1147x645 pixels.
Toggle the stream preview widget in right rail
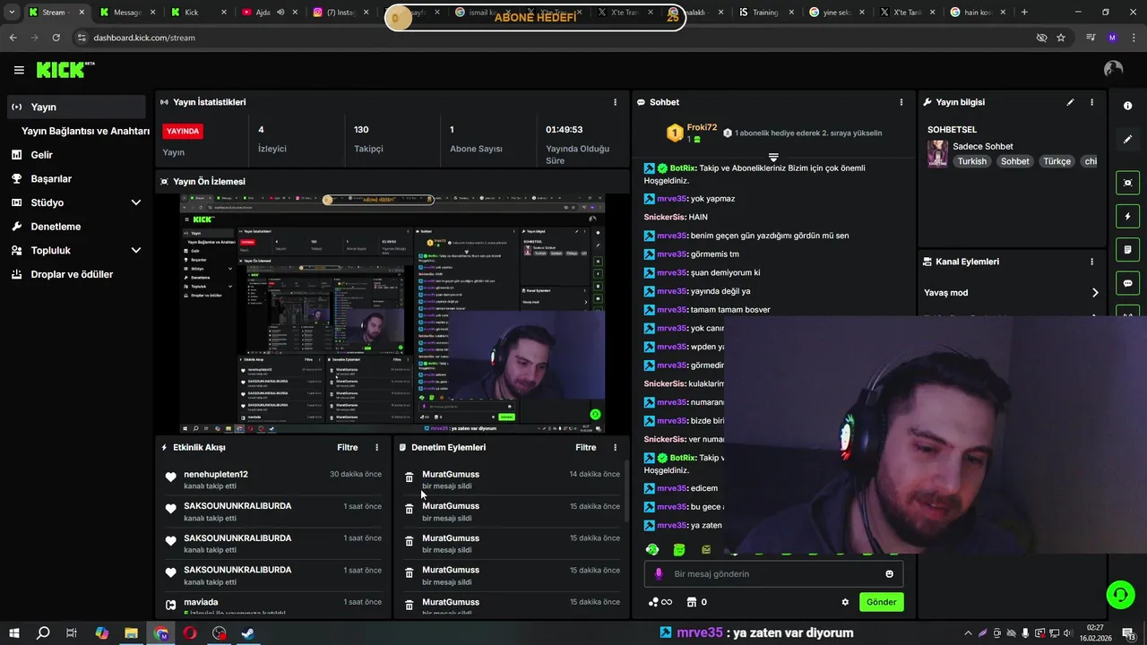[1127, 183]
